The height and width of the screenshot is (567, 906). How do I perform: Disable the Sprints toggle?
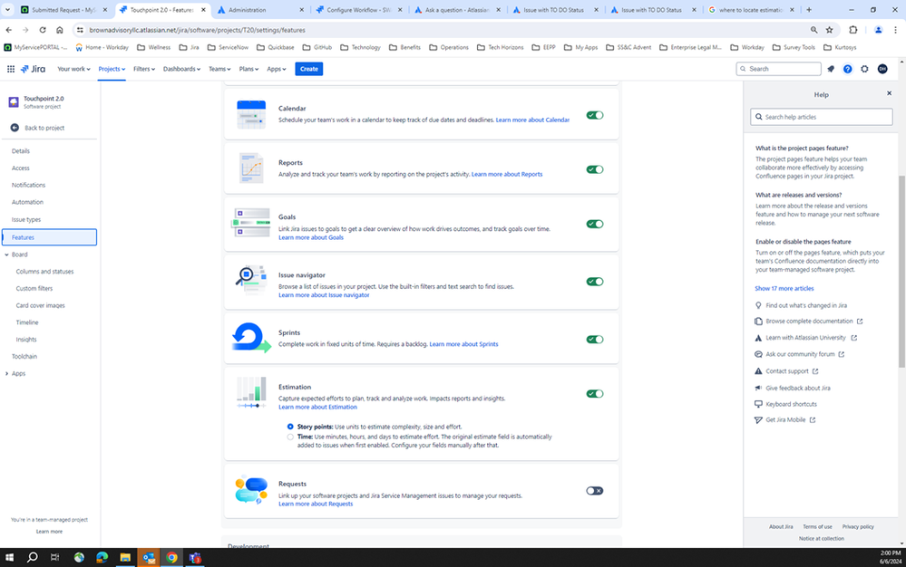(x=595, y=339)
